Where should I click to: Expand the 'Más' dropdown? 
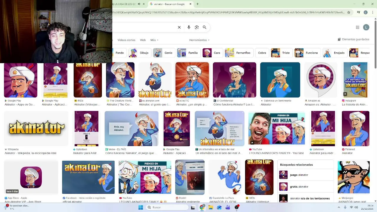[x=154, y=40]
